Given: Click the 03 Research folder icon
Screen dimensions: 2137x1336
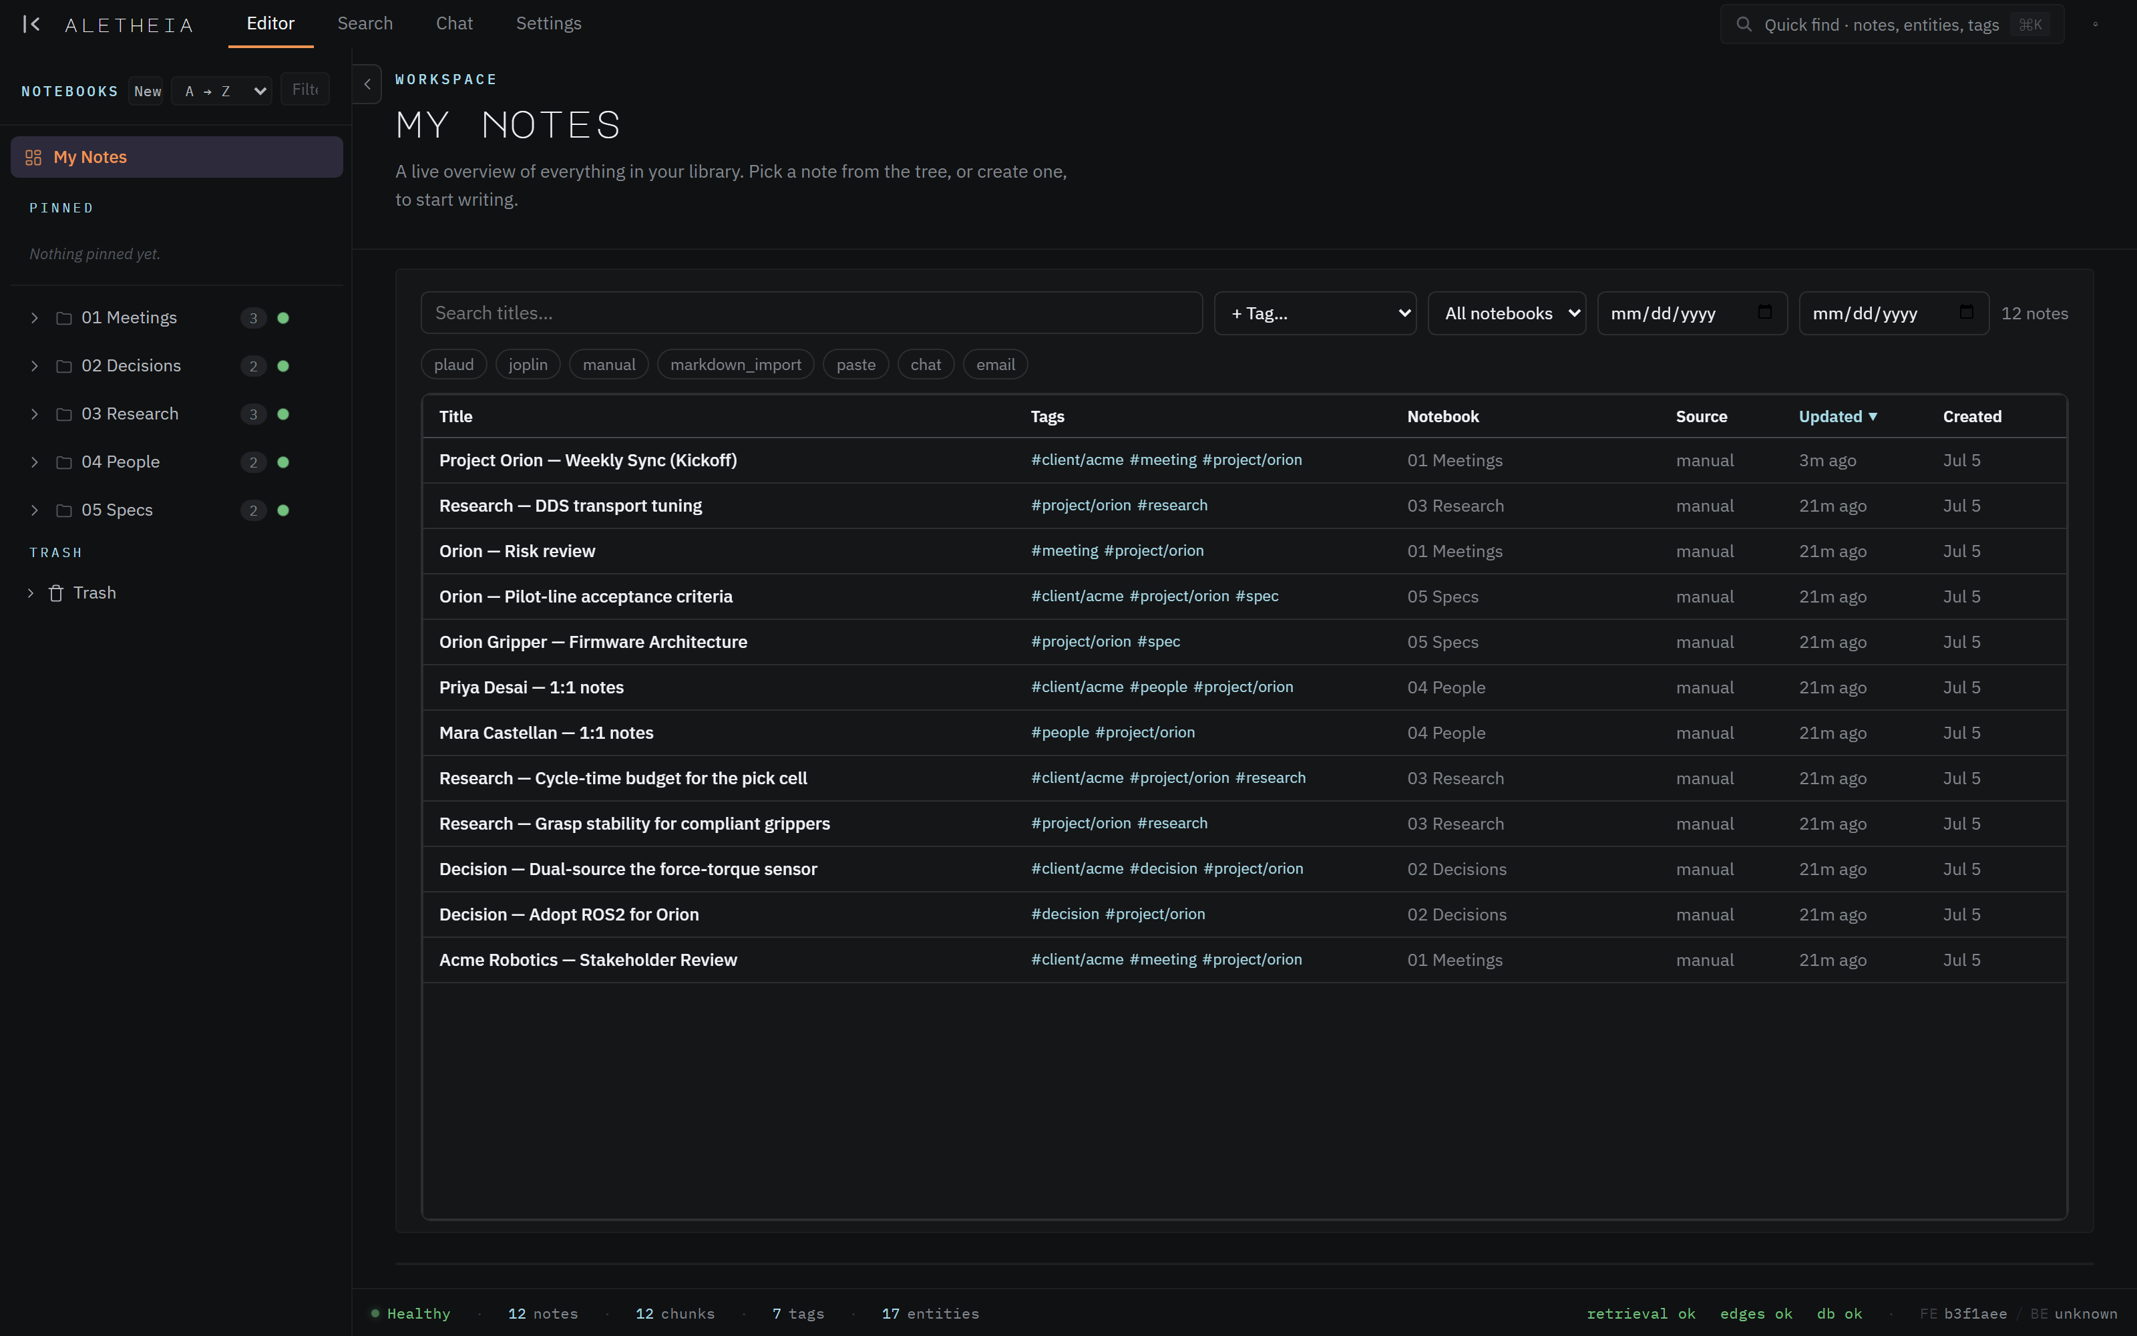Looking at the screenshot, I should click(x=63, y=414).
